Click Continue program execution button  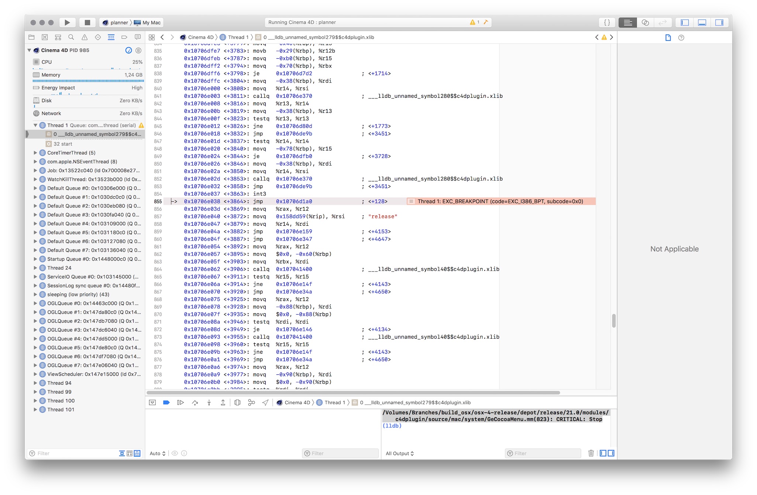click(180, 403)
